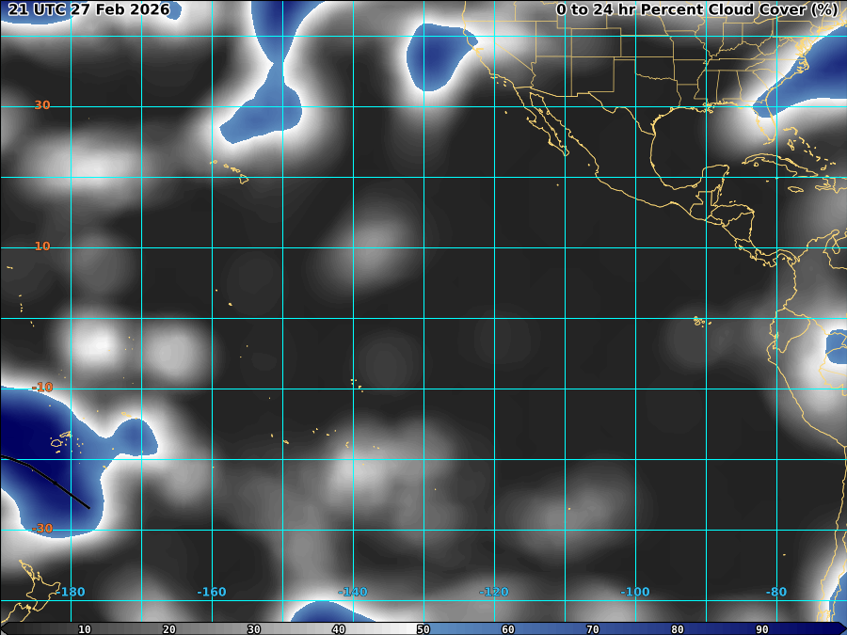Click the -120 longitude label
847x635 pixels.
click(x=494, y=592)
